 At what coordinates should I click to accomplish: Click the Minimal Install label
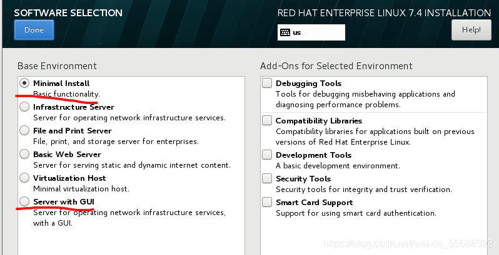pyautogui.click(x=61, y=84)
